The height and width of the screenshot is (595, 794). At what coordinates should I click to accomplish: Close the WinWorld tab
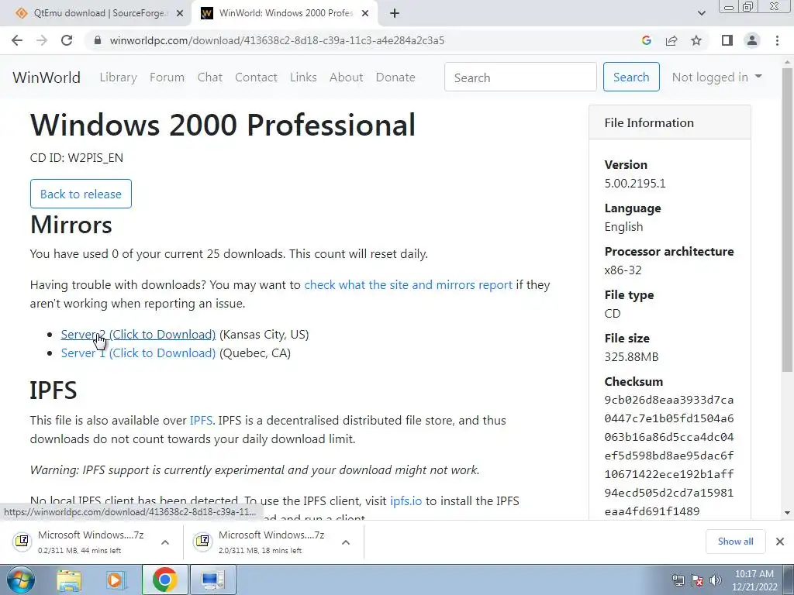coord(365,14)
